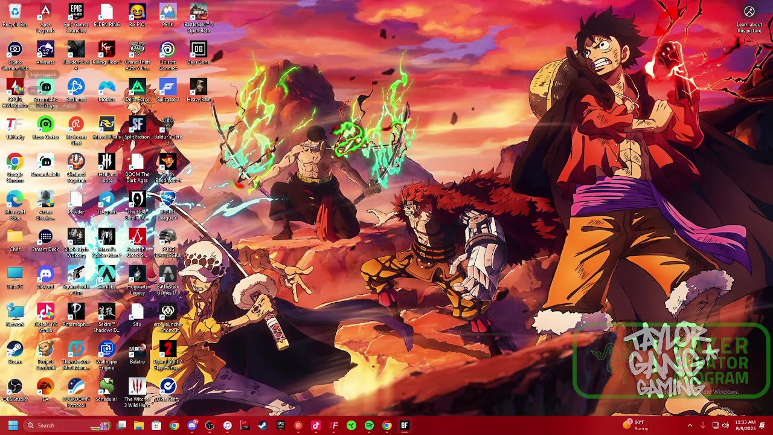Open Discord desktop icon
The height and width of the screenshot is (435, 773).
[45, 279]
